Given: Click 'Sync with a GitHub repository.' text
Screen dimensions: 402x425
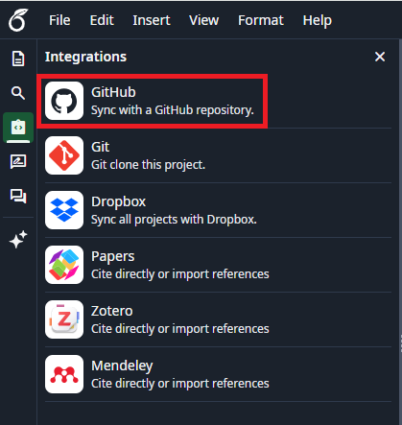Looking at the screenshot, I should point(173,110).
